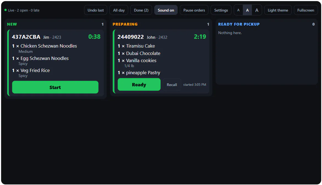Screen dimensions: 322x185
Task: Click the Live · 2 open · 0 late status
Action: pyautogui.click(x=24, y=10)
